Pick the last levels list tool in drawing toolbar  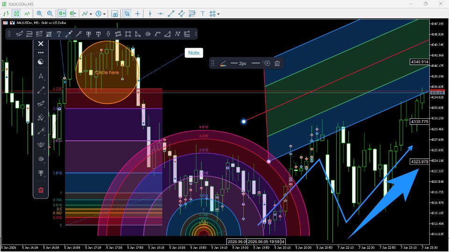coord(187,34)
